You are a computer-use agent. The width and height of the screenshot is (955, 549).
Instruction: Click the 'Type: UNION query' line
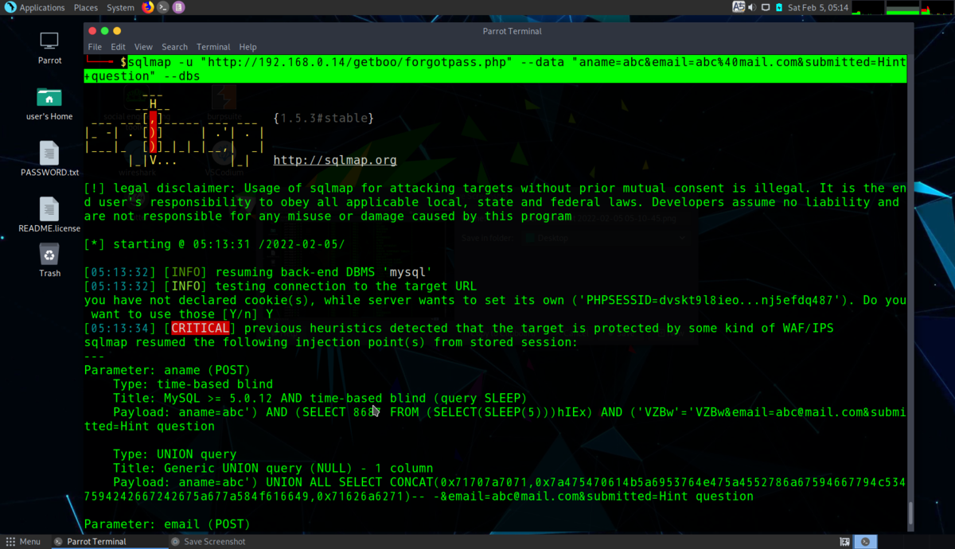click(175, 454)
